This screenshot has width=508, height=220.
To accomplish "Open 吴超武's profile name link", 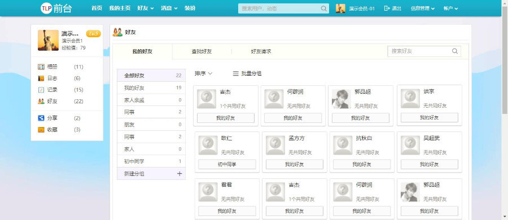I will (431, 138).
